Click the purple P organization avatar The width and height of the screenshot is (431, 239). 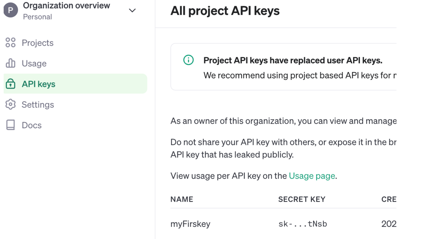click(x=11, y=10)
